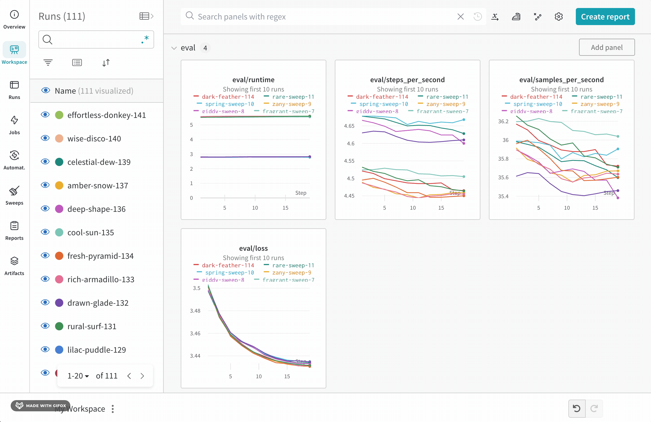This screenshot has height=422, width=651.
Task: Click the Create report button
Action: pos(605,17)
